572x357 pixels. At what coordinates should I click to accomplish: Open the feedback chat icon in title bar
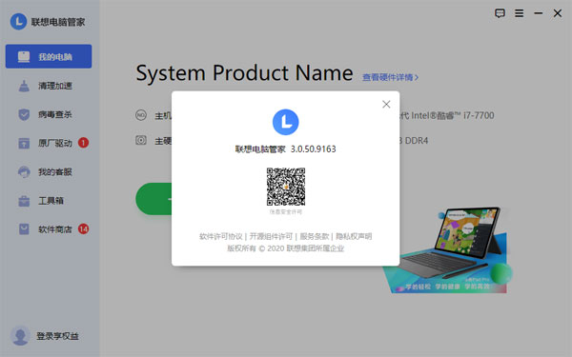(x=500, y=13)
